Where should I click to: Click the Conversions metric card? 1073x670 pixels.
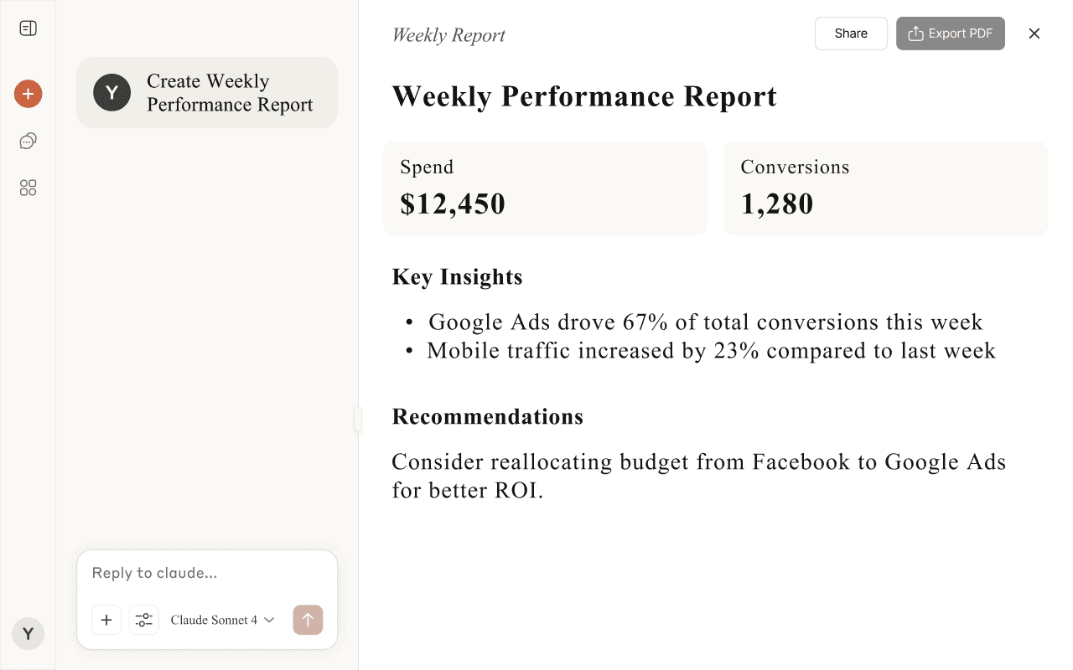pyautogui.click(x=885, y=188)
